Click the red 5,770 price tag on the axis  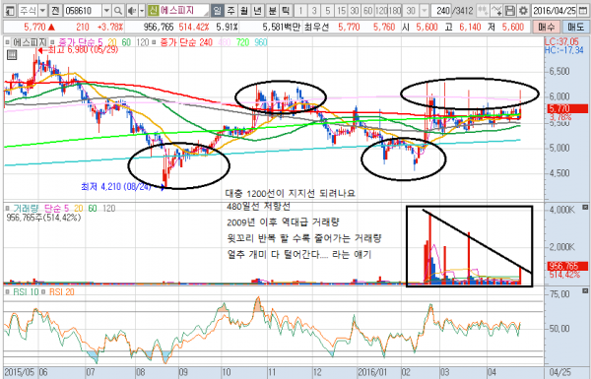coord(566,109)
